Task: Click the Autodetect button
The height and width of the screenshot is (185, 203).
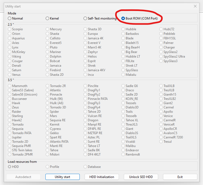Action: coord(23,177)
